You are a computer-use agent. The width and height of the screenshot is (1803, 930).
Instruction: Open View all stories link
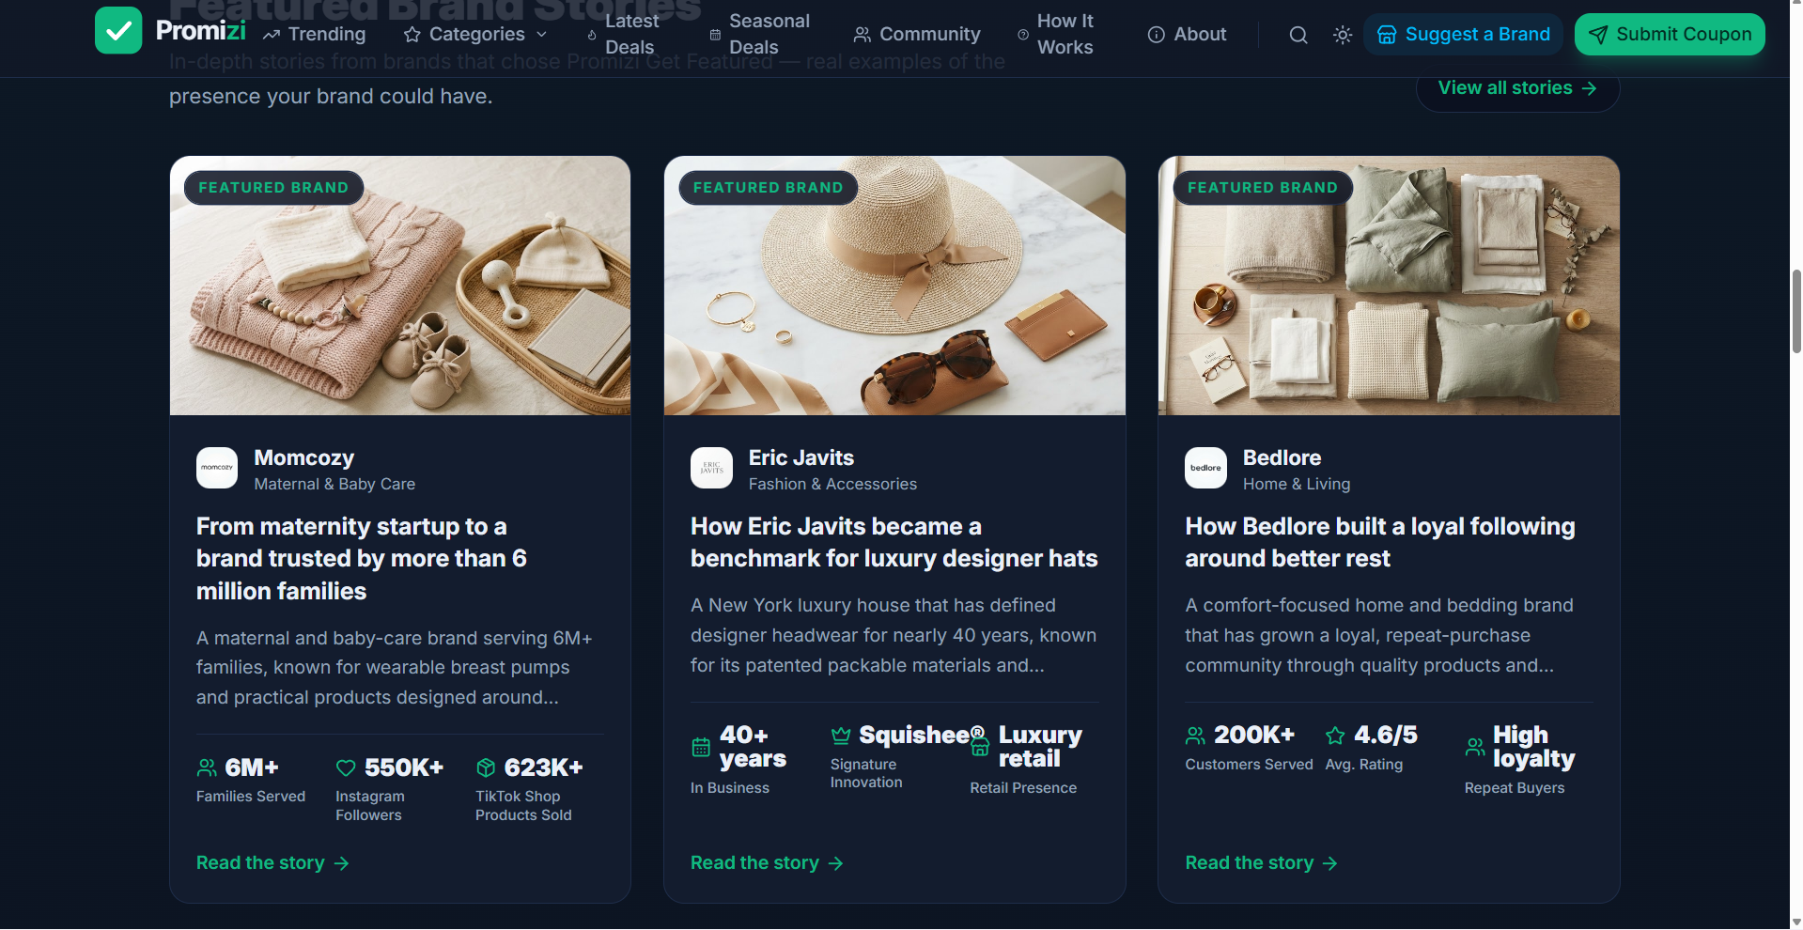pyautogui.click(x=1517, y=88)
